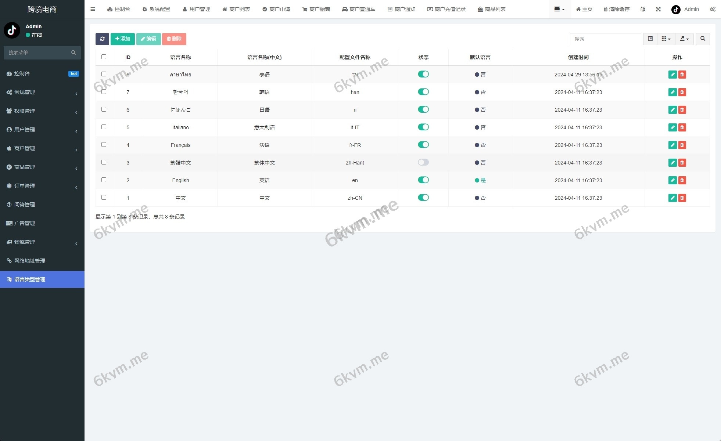Select 网络地址管理 in the sidebar
Viewport: 721px width, 441px height.
click(x=30, y=261)
